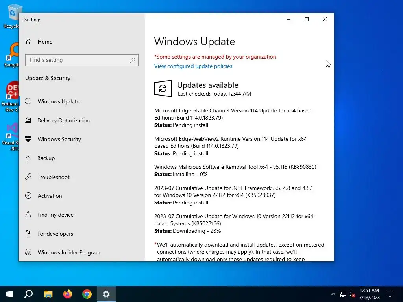Click the Update & Security heading

(x=48, y=78)
